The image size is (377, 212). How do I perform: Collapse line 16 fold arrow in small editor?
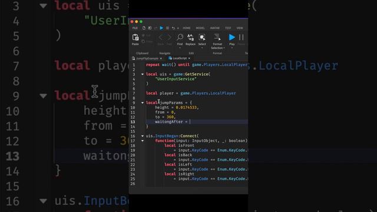point(143,136)
